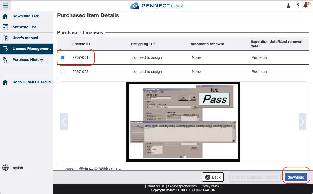
Task: Click the Expiration date/Next renewal date header
Action: pyautogui.click(x=276, y=44)
